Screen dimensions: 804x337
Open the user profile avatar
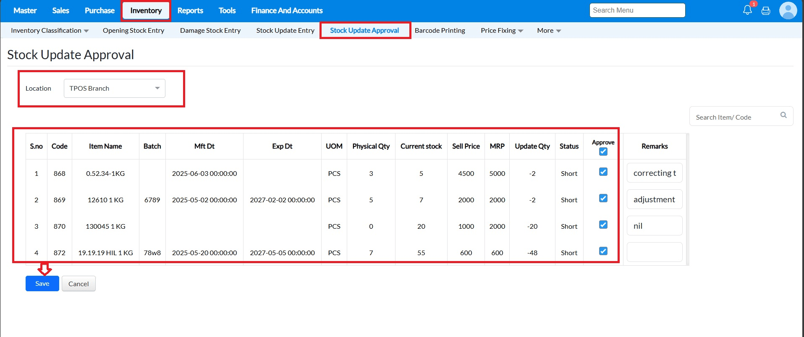788,10
